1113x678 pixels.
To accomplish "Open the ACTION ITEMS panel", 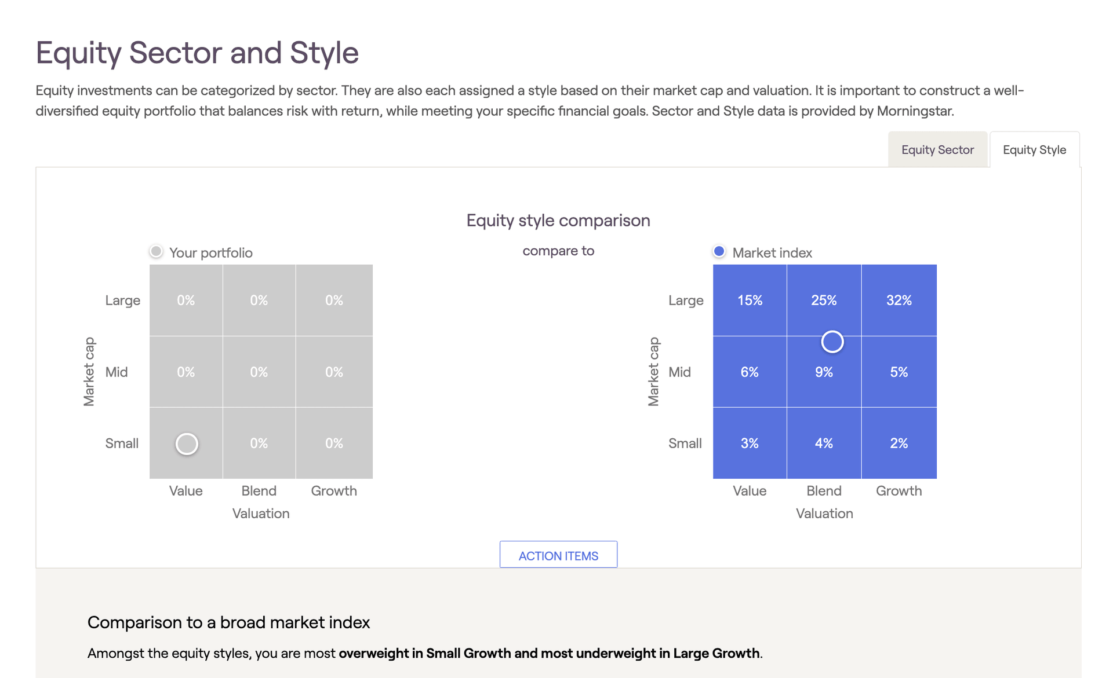I will pos(558,555).
